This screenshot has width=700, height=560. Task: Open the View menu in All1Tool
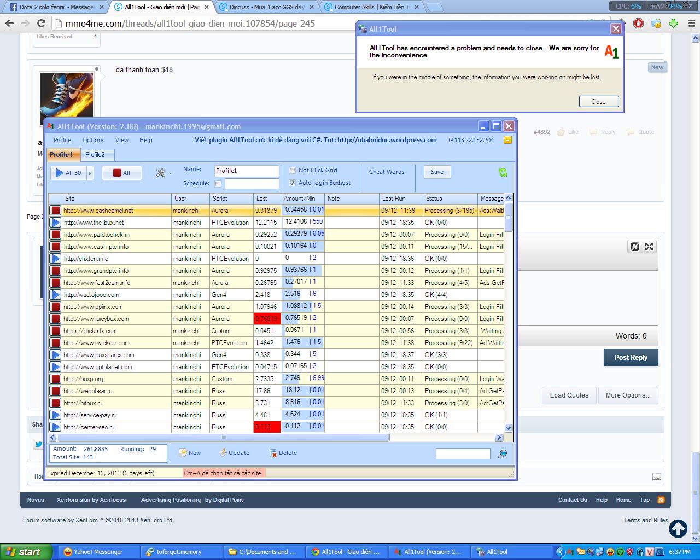click(122, 140)
